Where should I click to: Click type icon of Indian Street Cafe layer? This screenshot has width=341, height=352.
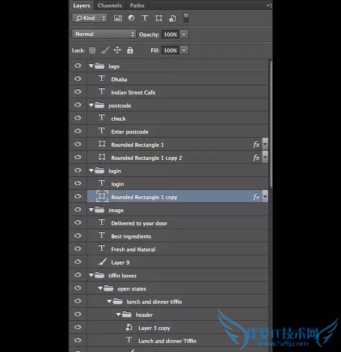pyautogui.click(x=102, y=92)
